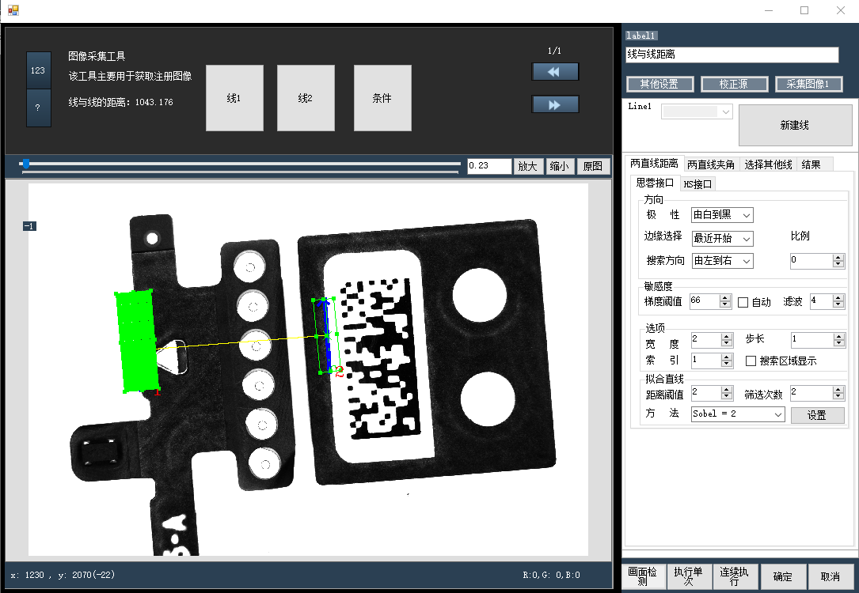Open help with the ? button
This screenshot has width=859, height=593.
point(39,107)
